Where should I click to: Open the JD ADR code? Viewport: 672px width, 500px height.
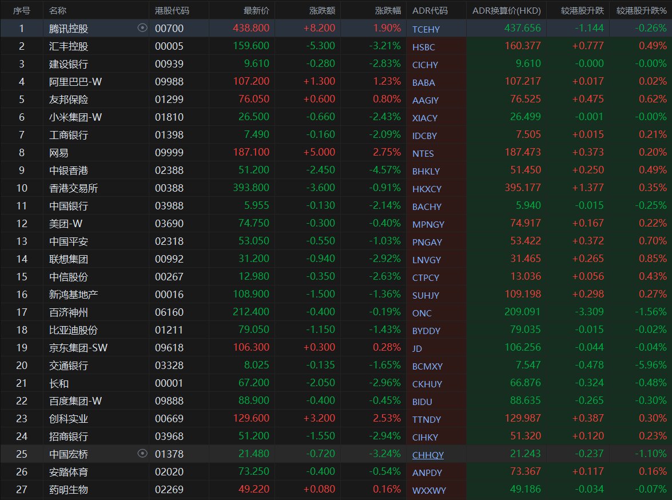[x=417, y=348]
